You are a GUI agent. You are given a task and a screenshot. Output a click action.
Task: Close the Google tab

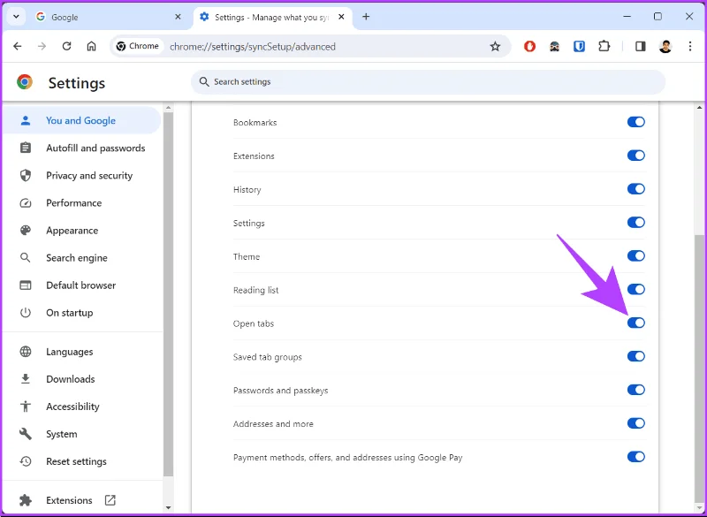click(x=179, y=17)
